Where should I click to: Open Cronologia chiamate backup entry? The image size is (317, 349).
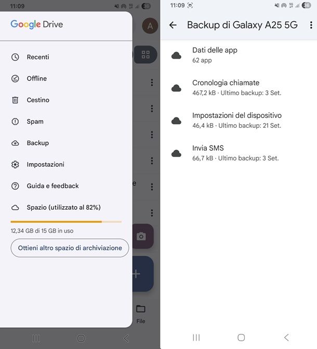click(x=226, y=87)
